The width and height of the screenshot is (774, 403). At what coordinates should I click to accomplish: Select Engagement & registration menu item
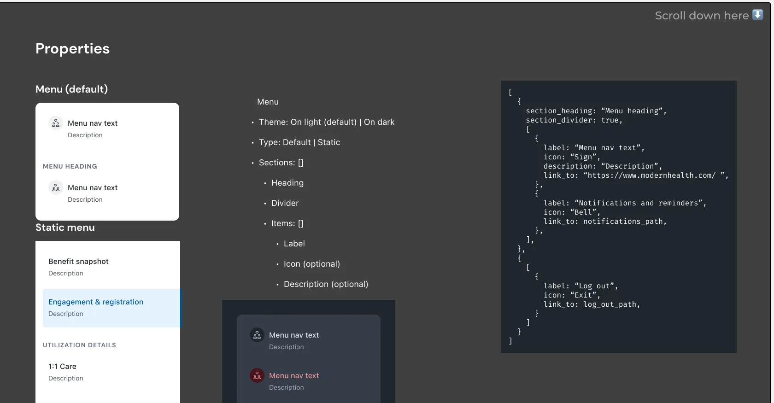tap(112, 308)
